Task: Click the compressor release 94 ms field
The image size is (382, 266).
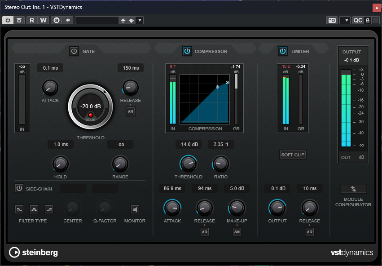Action: pos(205,188)
